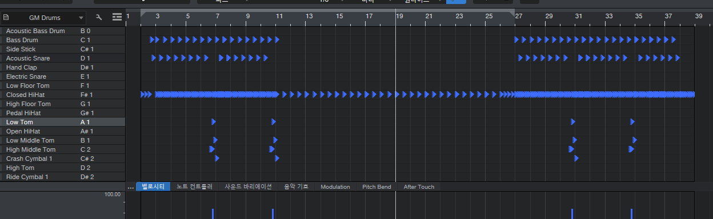Select the Open HiHat row
Screen dimensions: 713x219
pos(63,131)
